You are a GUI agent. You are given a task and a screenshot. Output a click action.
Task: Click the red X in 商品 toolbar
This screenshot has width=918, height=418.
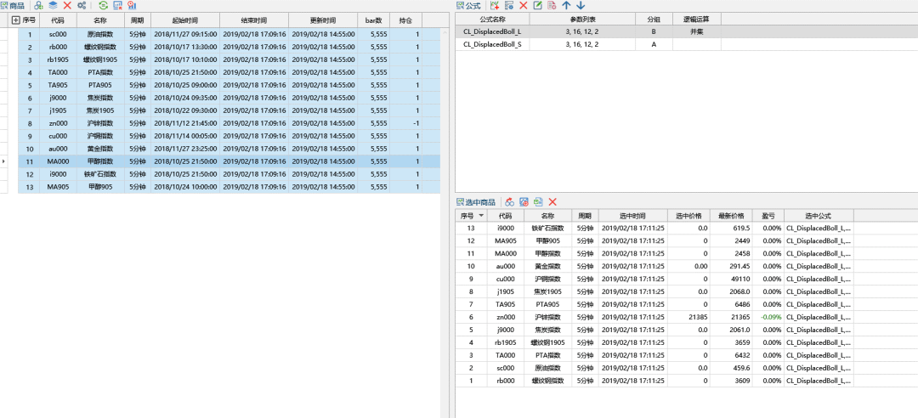(x=67, y=5)
